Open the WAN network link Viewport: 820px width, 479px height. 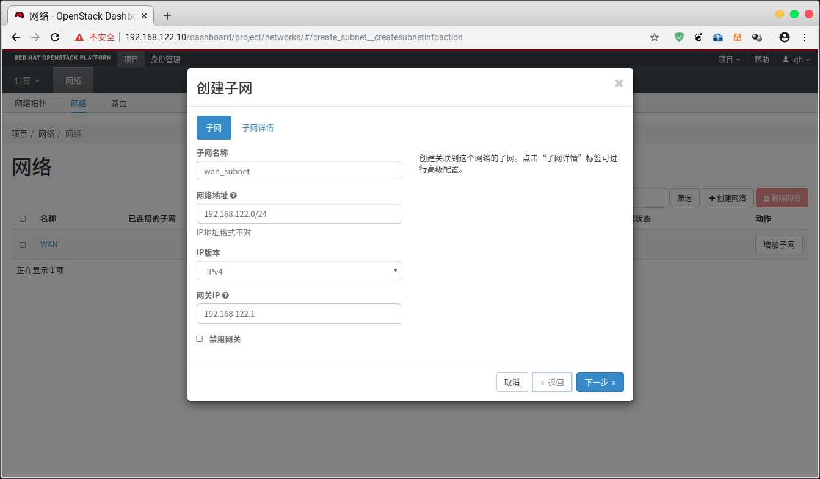coord(49,244)
